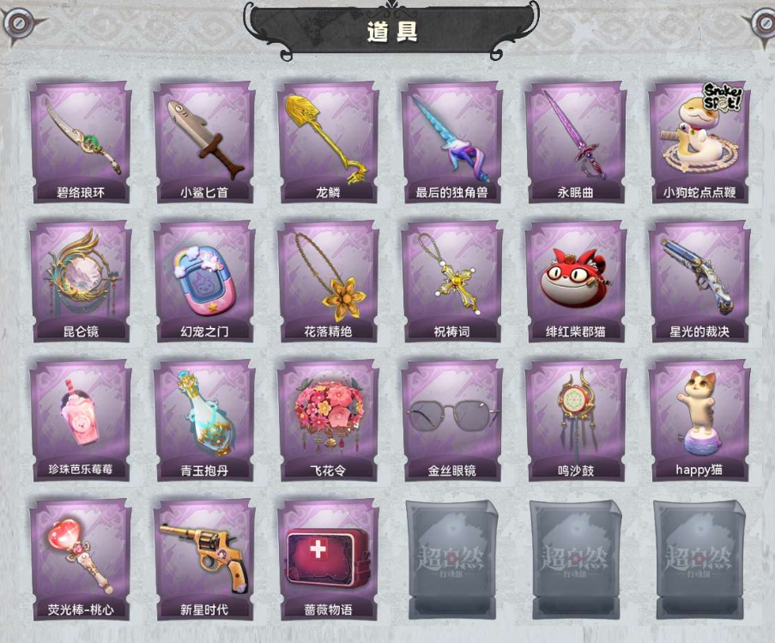The height and width of the screenshot is (643, 775).
Task: Select the 最后的独角兽 unicorn horn
Action: point(452,142)
